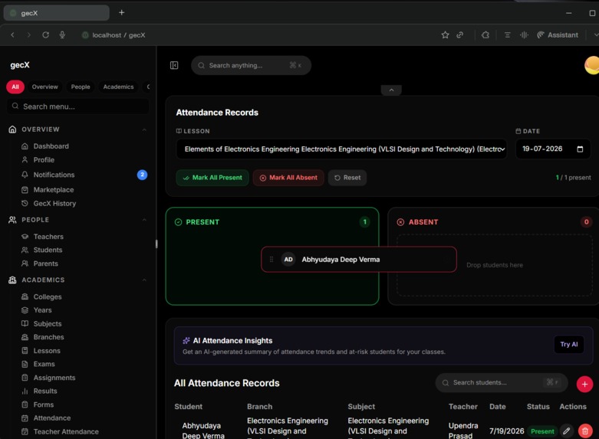Click the Reset button
The width and height of the screenshot is (599, 439).
tap(347, 178)
